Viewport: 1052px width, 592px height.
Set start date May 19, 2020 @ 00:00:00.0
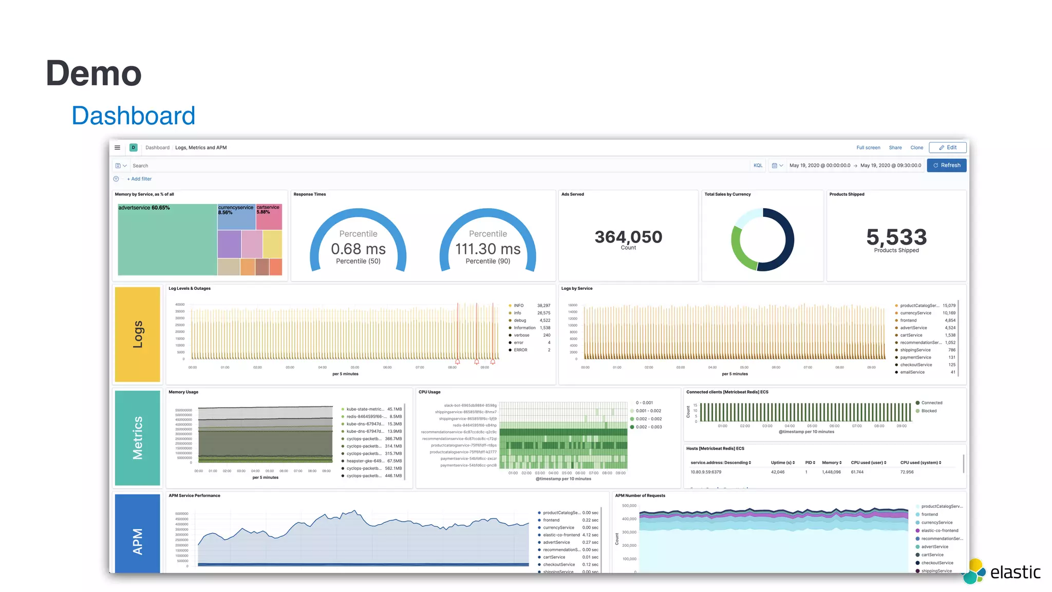[x=820, y=165]
